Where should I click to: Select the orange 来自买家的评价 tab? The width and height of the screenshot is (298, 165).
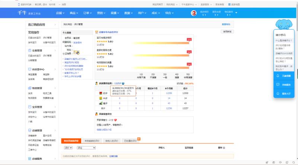click(x=71, y=141)
